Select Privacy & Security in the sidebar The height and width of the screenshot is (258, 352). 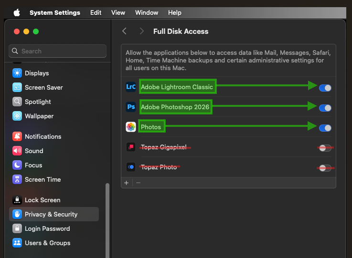[51, 214]
